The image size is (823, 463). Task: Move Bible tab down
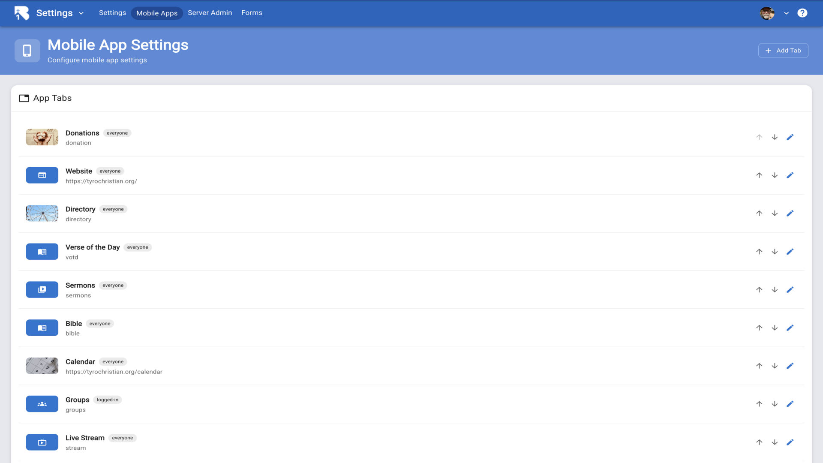point(775,328)
